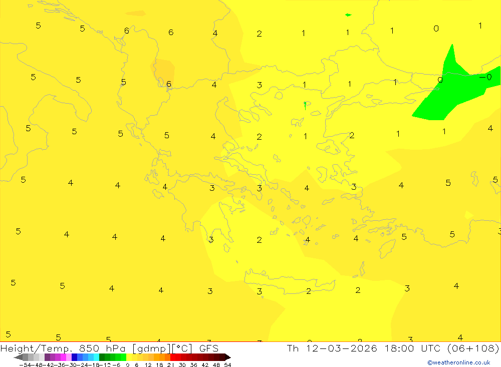Pick the dark blue legend swatch

pos(74,357)
